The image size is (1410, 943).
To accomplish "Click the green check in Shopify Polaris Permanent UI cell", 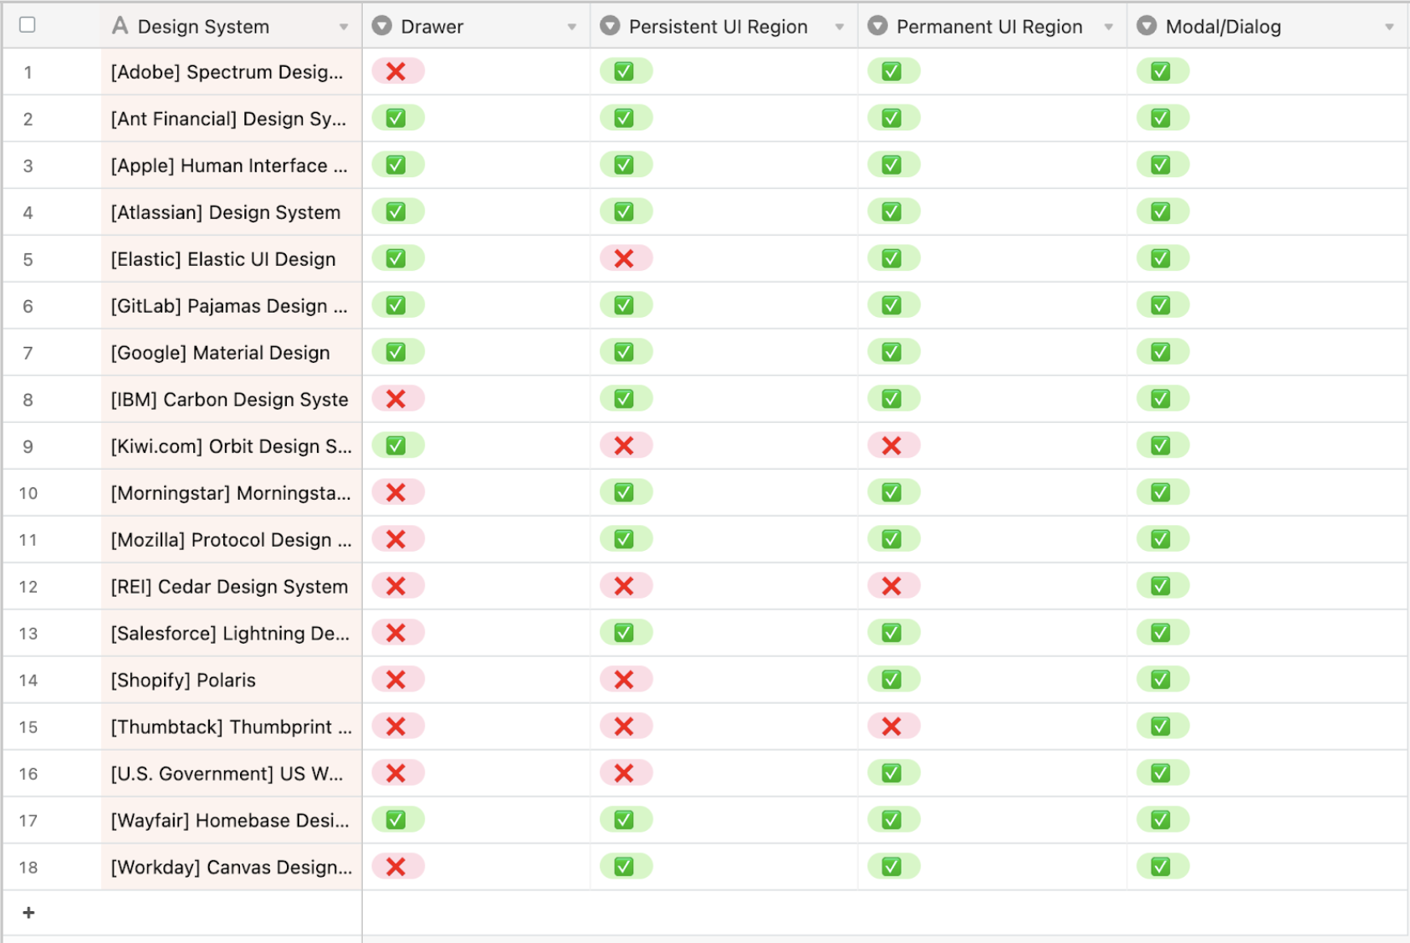I will [891, 680].
